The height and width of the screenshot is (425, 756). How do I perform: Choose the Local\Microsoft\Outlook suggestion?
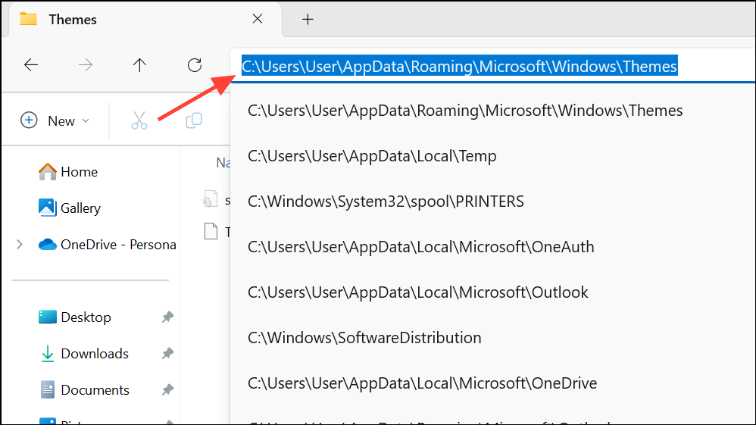[418, 292]
